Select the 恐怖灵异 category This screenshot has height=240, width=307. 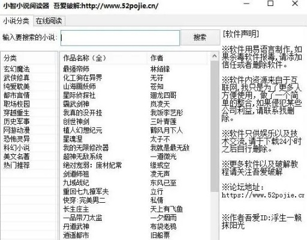(17, 139)
